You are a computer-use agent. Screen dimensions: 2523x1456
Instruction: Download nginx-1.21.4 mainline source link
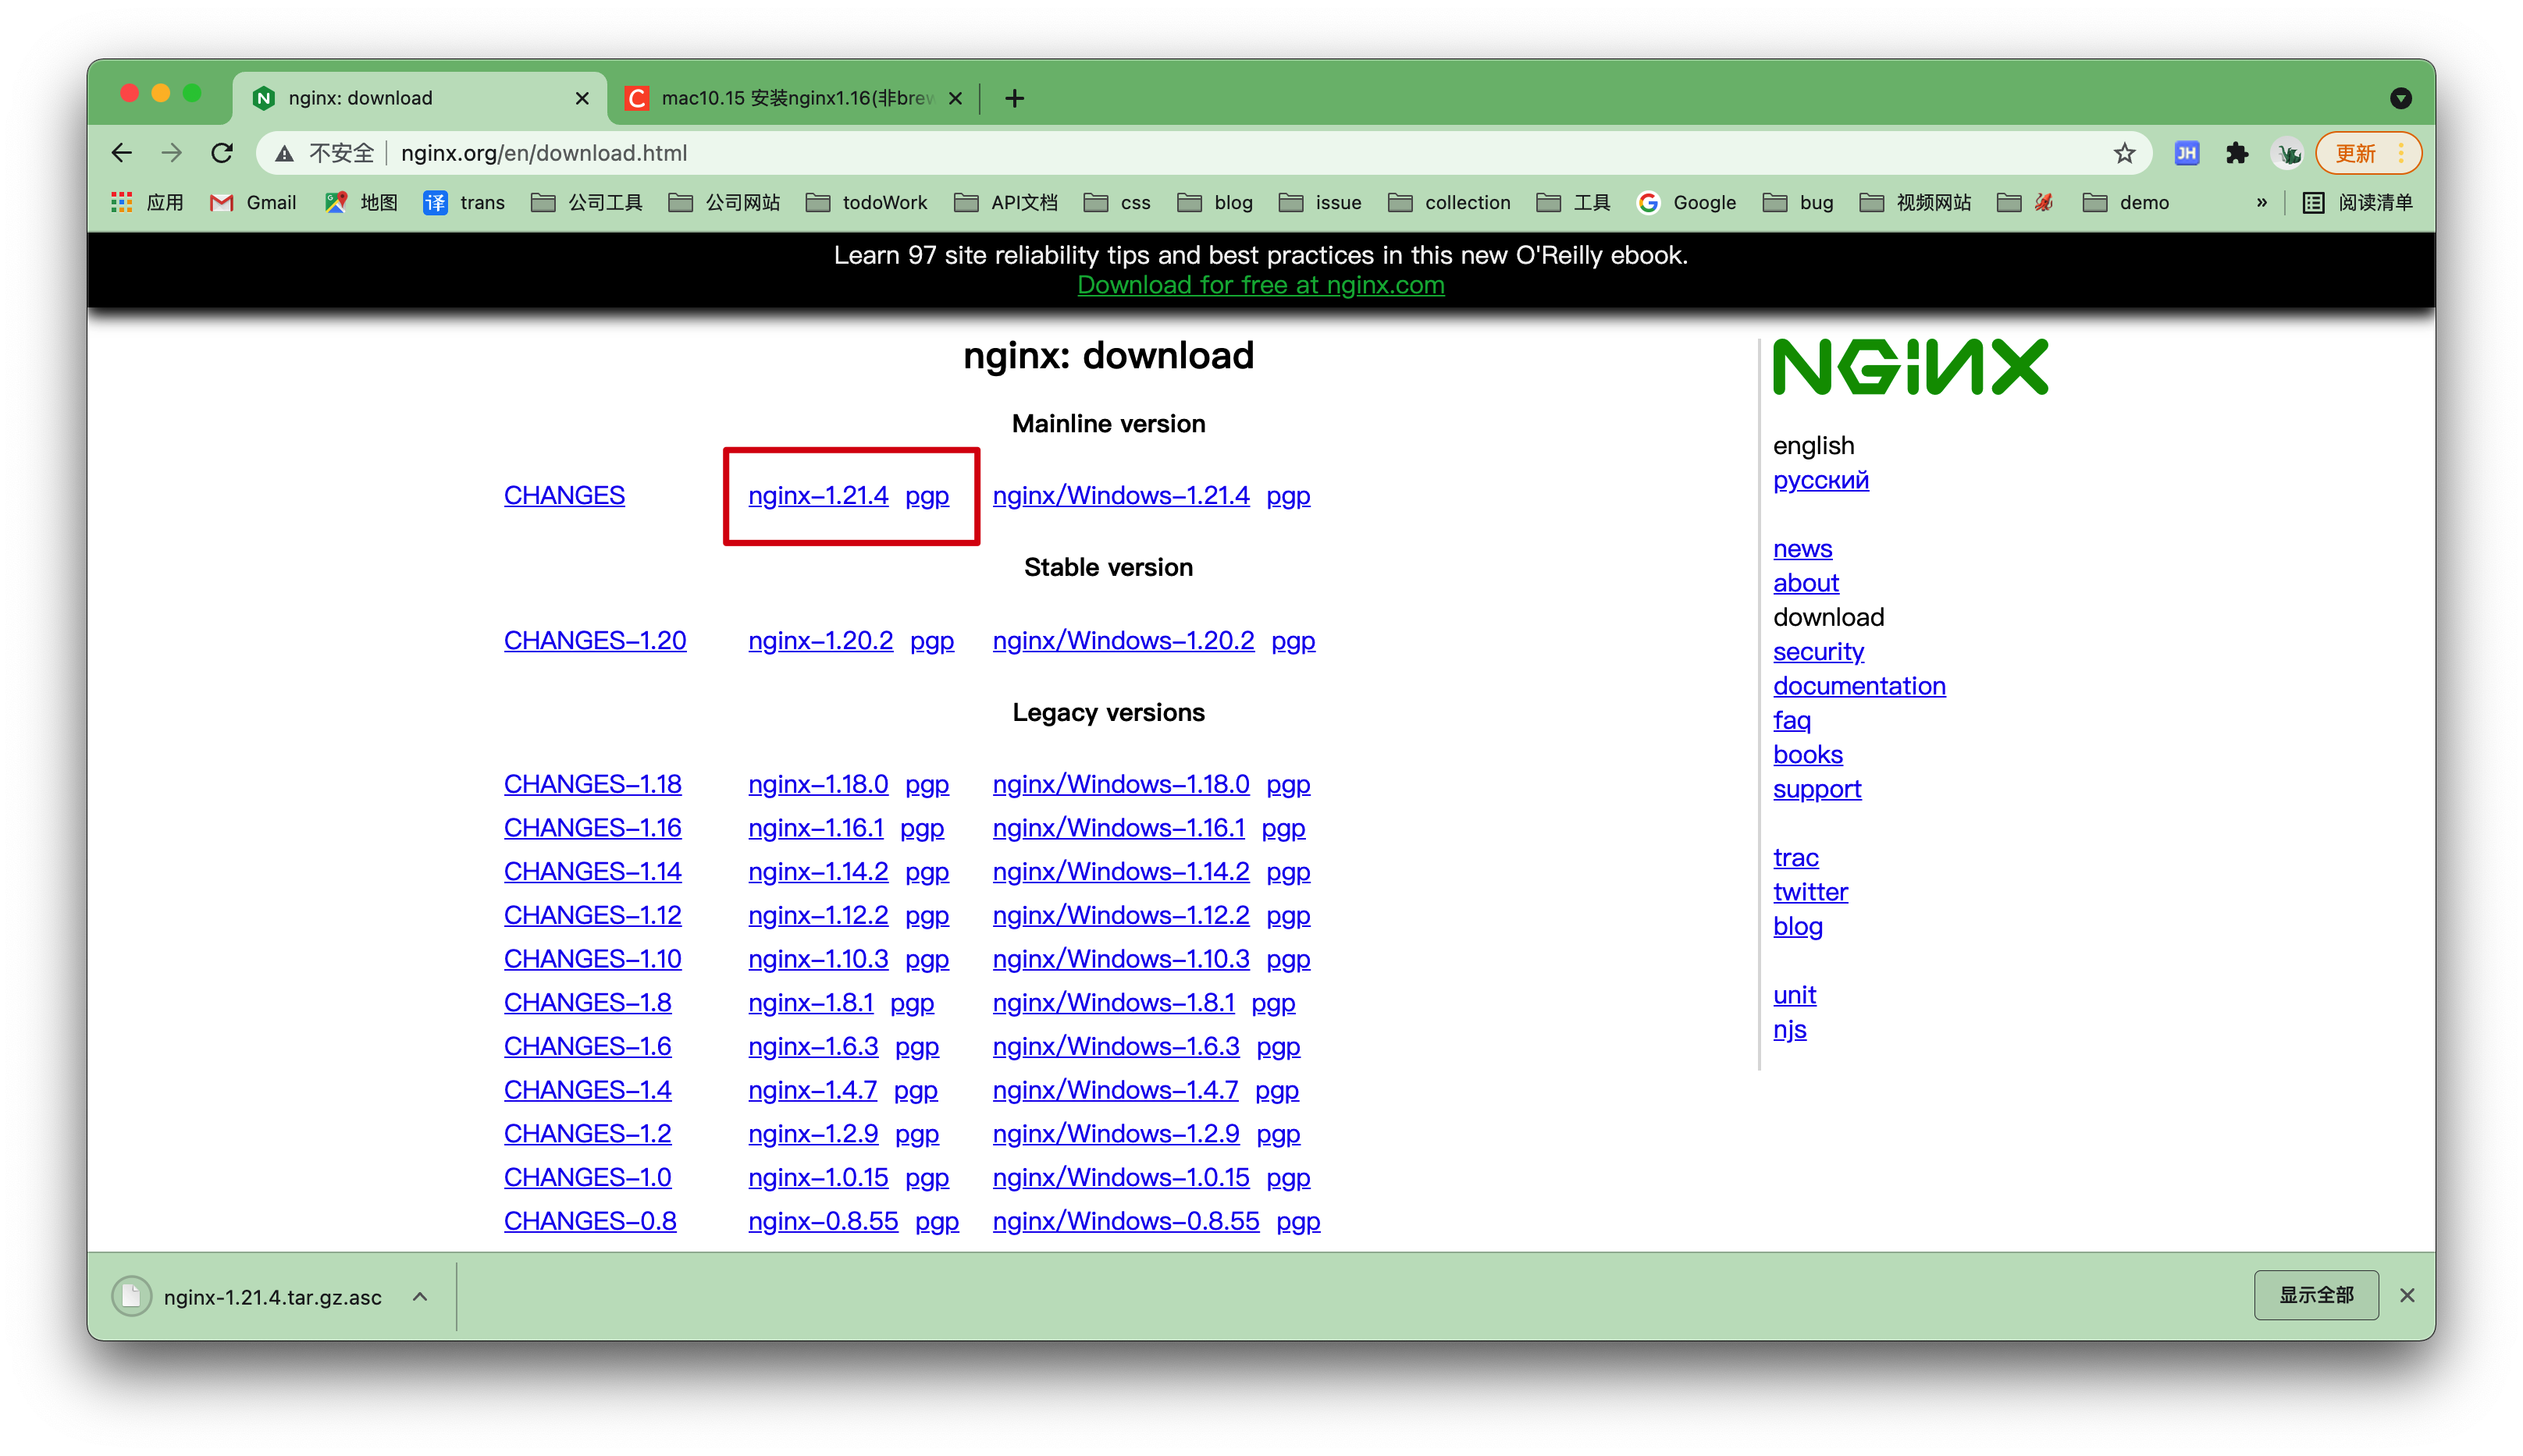coord(817,496)
